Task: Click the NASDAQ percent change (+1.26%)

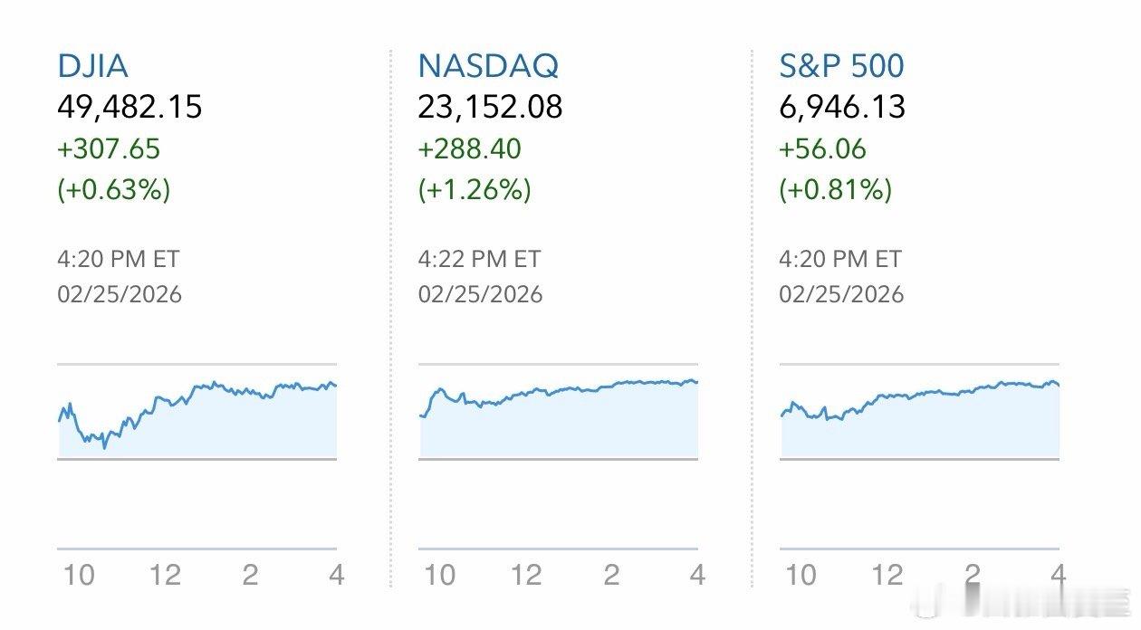Action: [x=475, y=190]
